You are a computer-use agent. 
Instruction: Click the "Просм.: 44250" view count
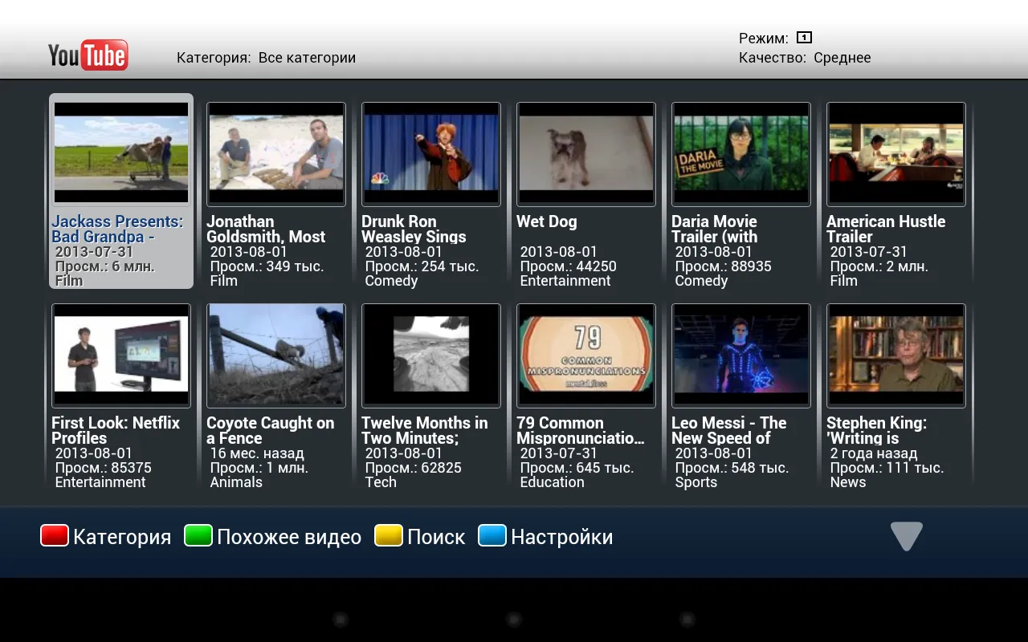click(x=569, y=266)
